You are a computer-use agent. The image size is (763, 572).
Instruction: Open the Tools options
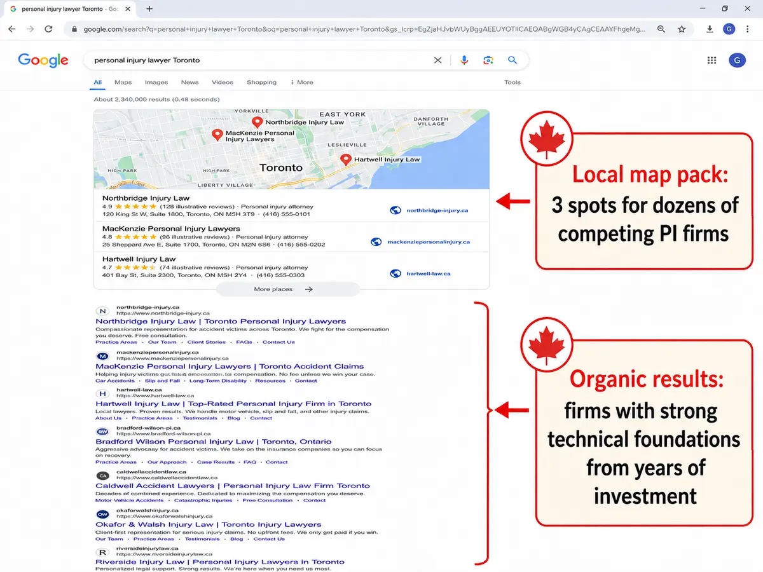[x=512, y=82]
